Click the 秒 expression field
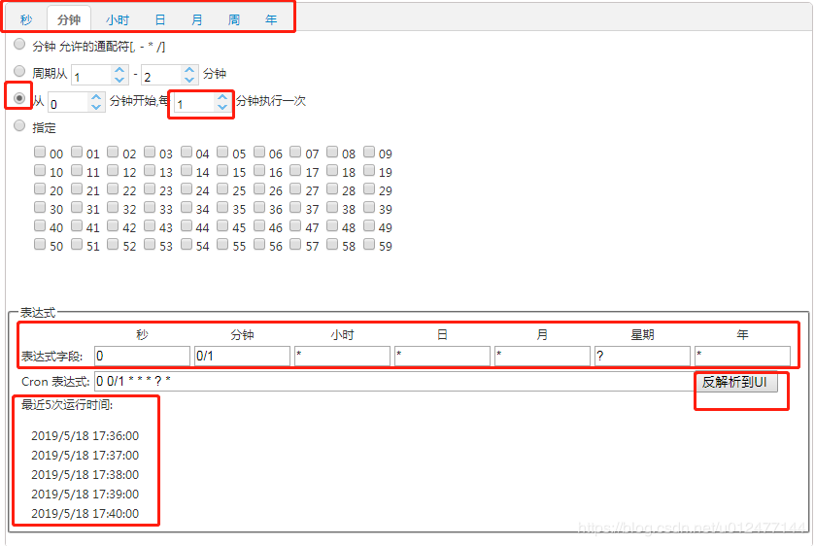 [x=143, y=357]
